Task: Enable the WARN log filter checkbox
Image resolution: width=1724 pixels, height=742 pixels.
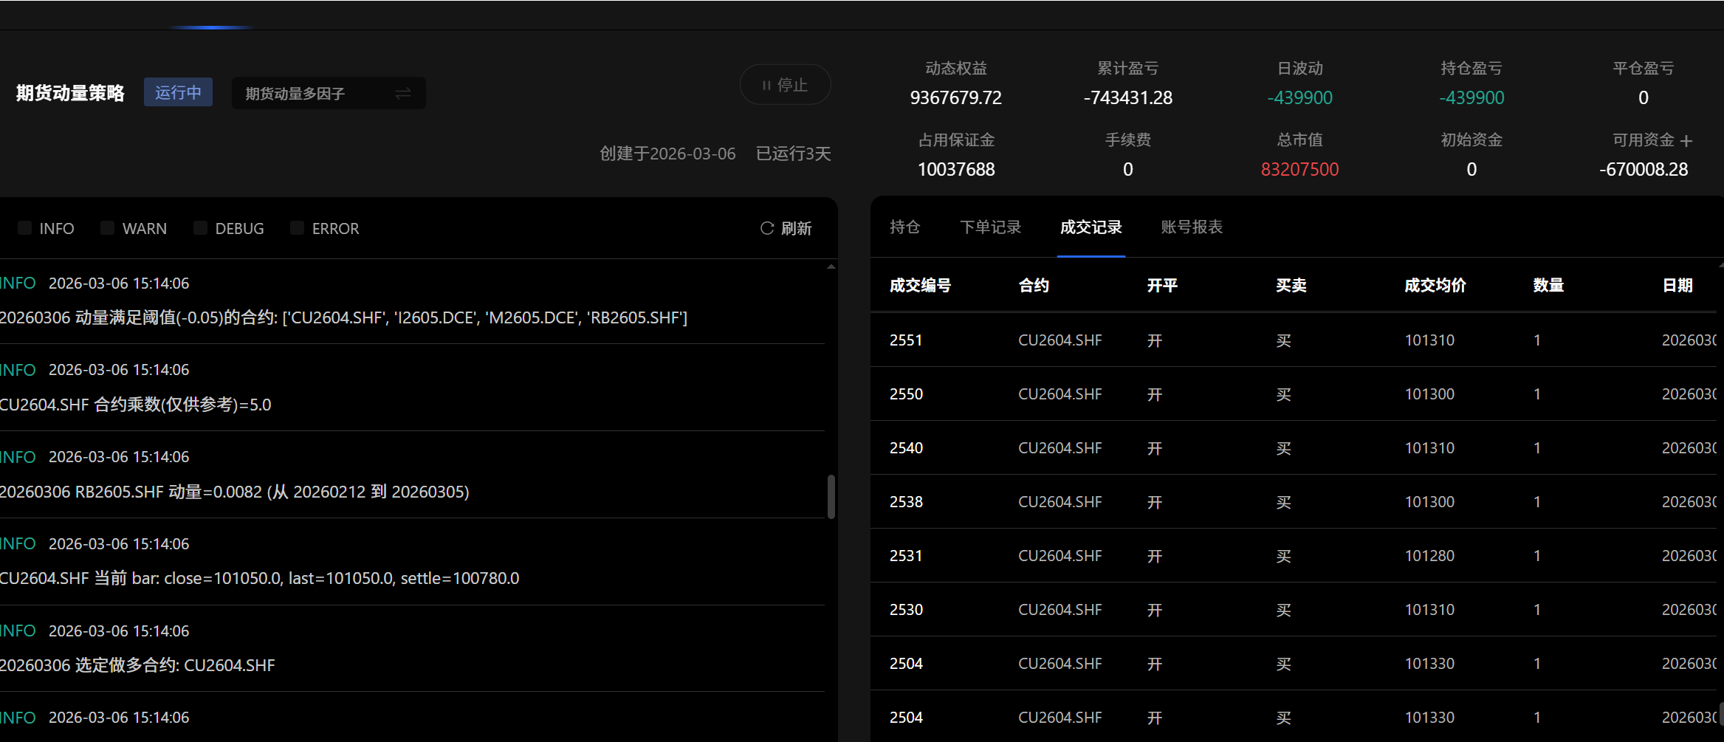Action: [107, 227]
